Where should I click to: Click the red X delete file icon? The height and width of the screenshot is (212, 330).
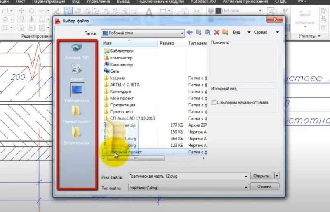[x=217, y=32]
